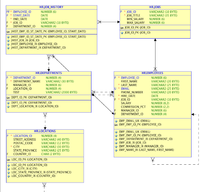The height and width of the screenshot is (192, 206).
Task: Select the HR.JOBS table title
Action: click(155, 7)
